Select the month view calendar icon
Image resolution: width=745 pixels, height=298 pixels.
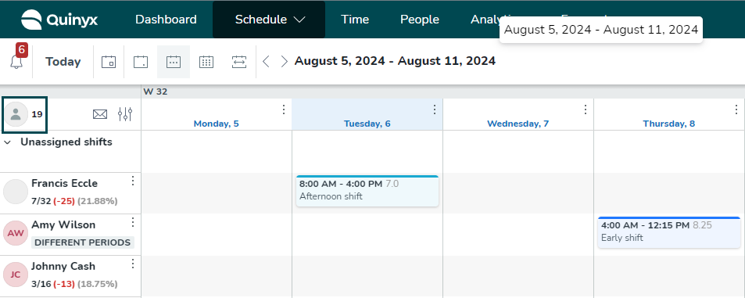coord(206,62)
